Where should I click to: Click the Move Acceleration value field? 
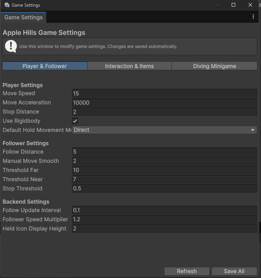point(164,103)
